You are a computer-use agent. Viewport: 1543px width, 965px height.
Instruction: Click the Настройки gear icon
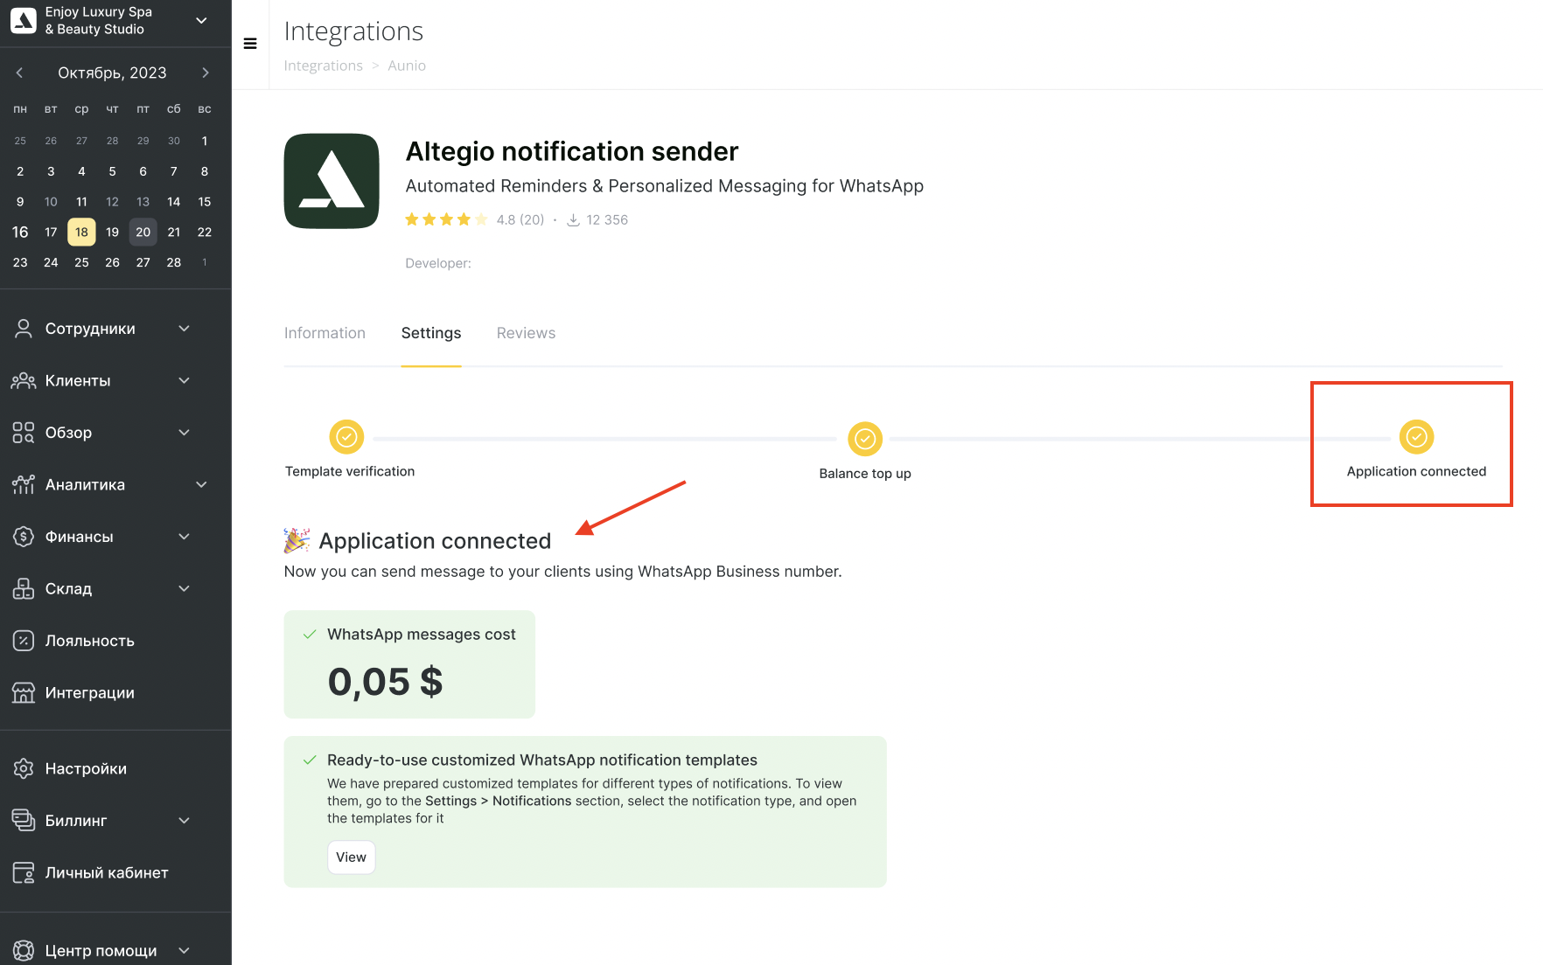[24, 769]
